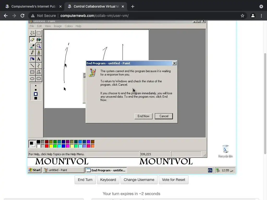Image resolution: width=267 pixels, height=200 pixels.
Task: Pick the yellow color swatch
Action: tap(51, 146)
